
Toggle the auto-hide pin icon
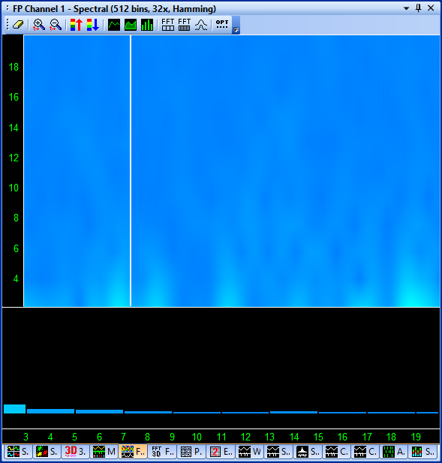(x=419, y=8)
